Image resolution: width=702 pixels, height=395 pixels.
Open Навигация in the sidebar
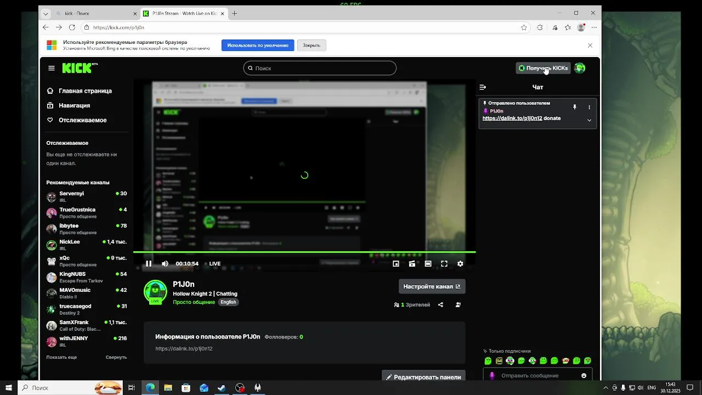69,105
